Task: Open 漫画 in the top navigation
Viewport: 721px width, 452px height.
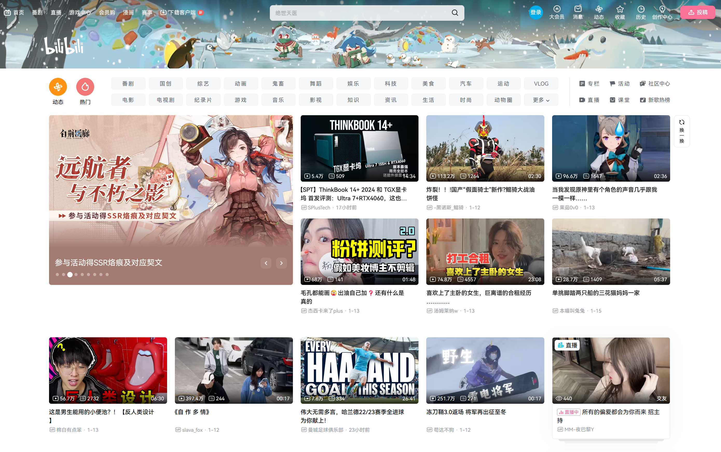Action: (128, 12)
